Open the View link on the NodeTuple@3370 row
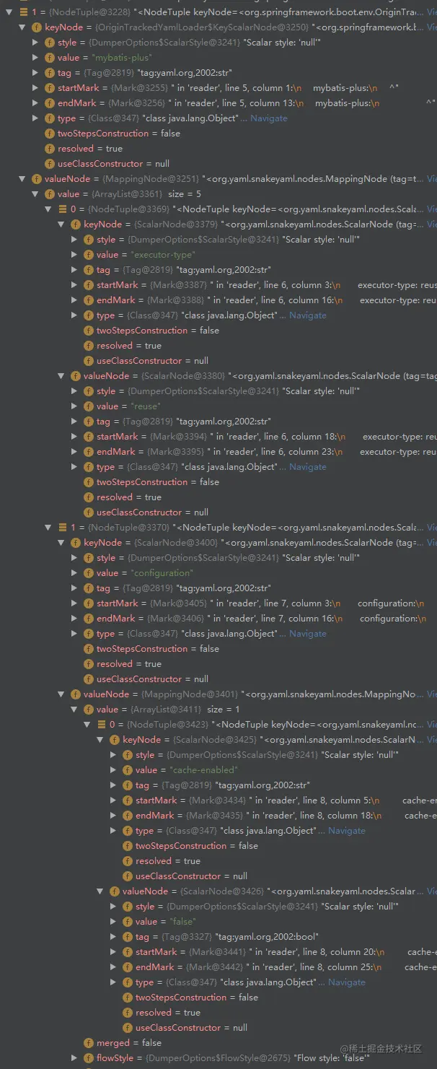The height and width of the screenshot is (1069, 437). pos(431,528)
